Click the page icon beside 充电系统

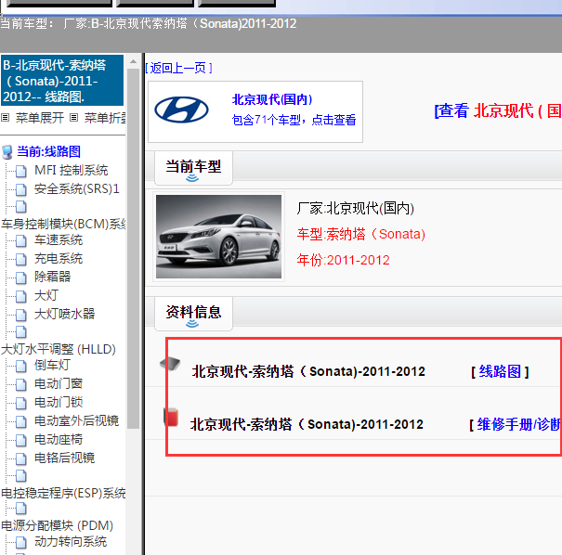[x=20, y=259]
